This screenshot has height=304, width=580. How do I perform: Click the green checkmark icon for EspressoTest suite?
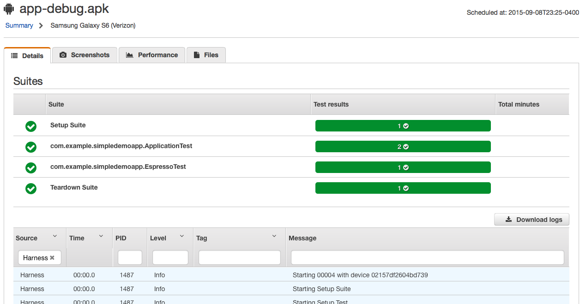click(31, 167)
